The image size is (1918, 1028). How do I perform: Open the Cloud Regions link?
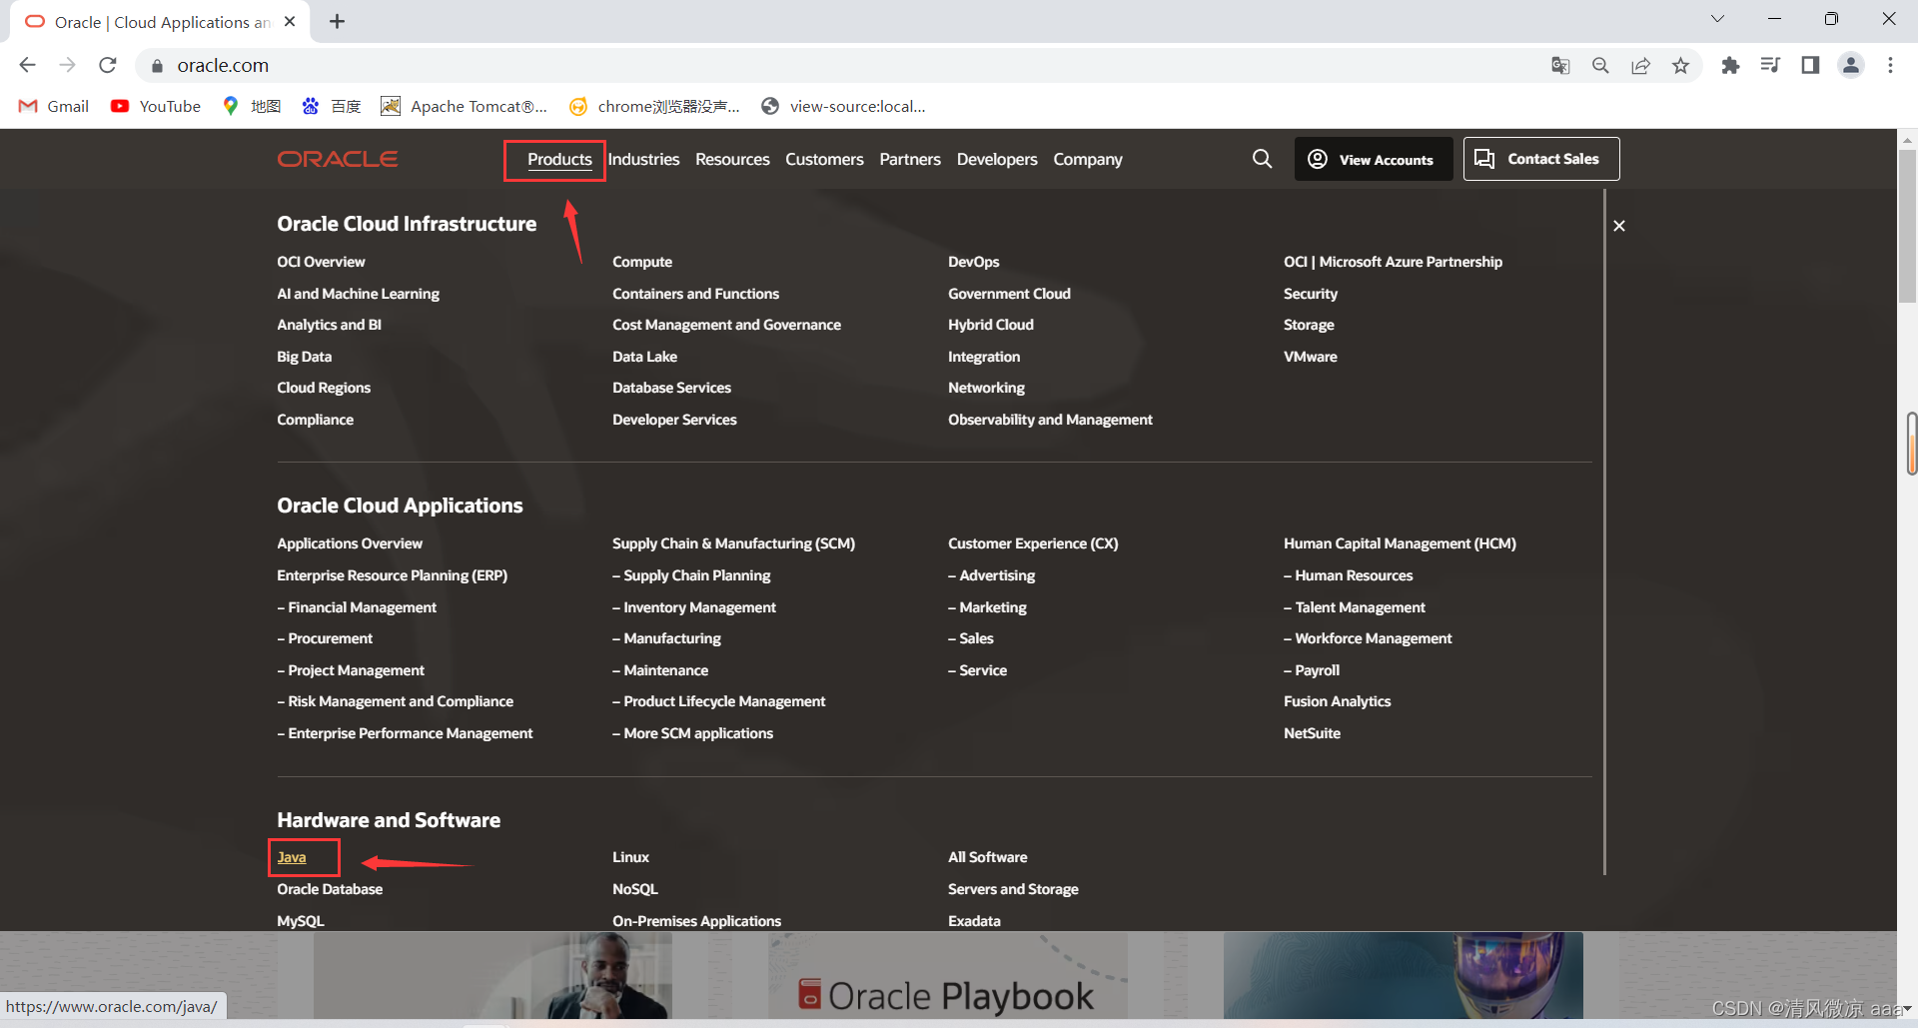324,388
